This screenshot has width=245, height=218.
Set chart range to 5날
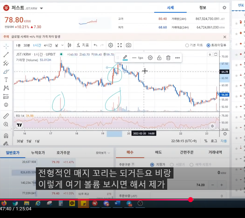[29, 141]
